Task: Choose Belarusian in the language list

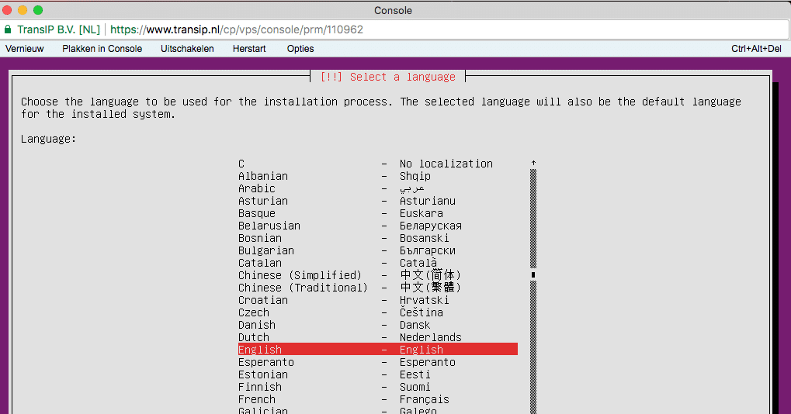Action: tap(378, 226)
